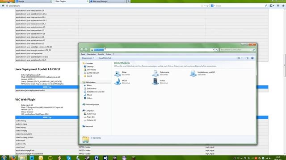Expand Explorer address bar history dropdown
This screenshot has width=286, height=160.
(x=214, y=50)
